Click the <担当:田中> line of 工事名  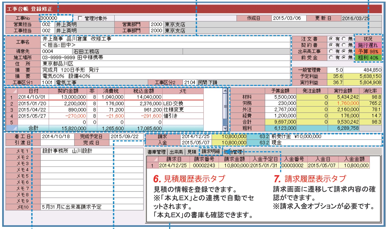coord(166,45)
